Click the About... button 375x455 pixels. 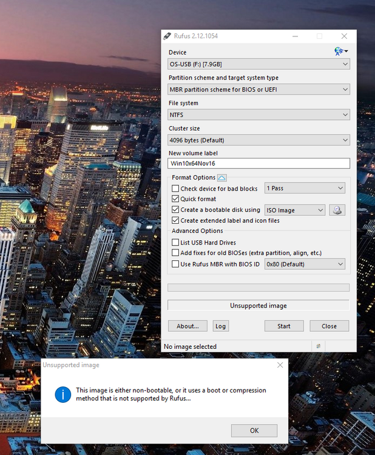click(x=187, y=326)
